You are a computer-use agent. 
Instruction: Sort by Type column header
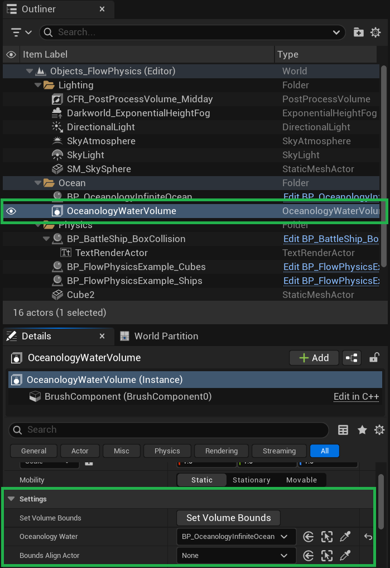326,54
